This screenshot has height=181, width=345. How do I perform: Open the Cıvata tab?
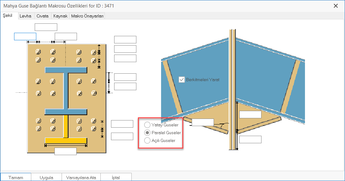pyautogui.click(x=43, y=16)
